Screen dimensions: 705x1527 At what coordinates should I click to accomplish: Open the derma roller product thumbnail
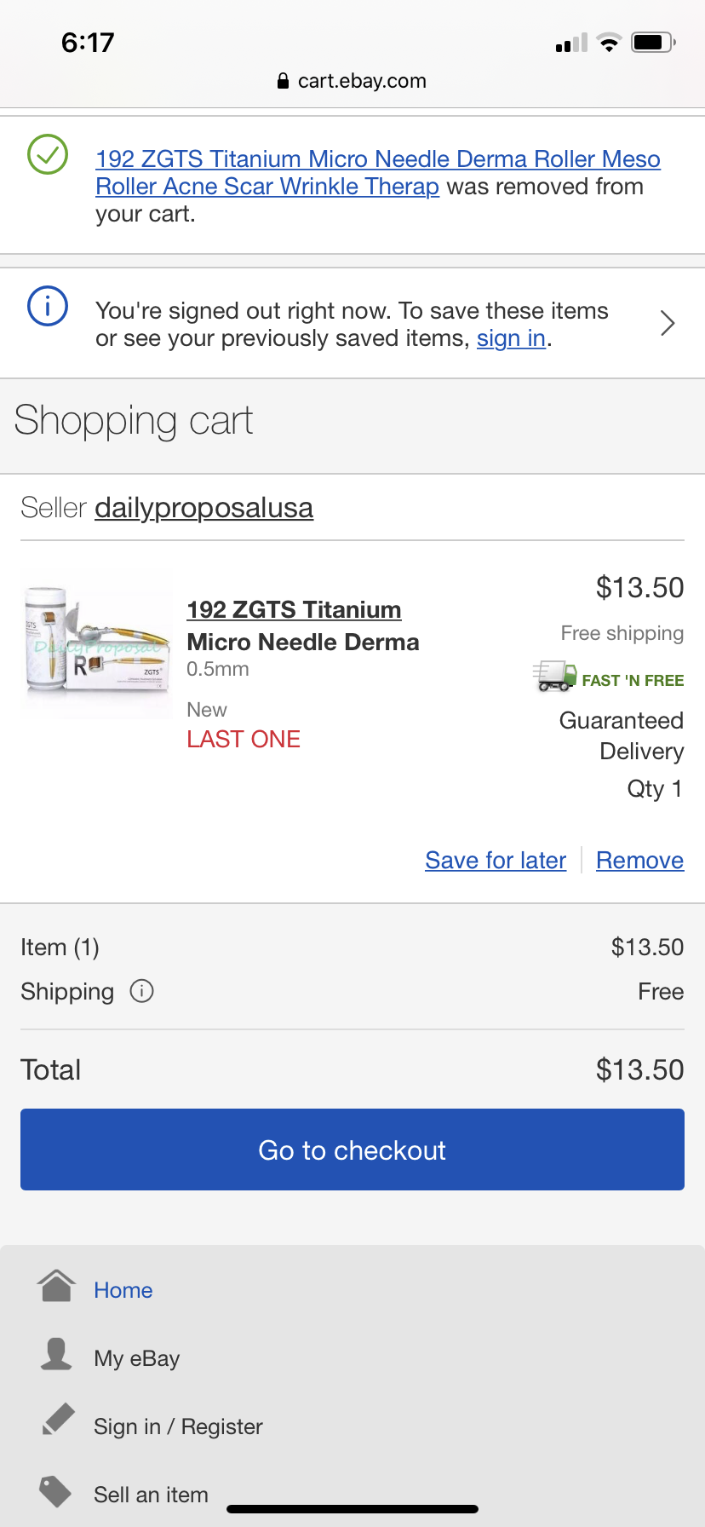[x=96, y=645]
